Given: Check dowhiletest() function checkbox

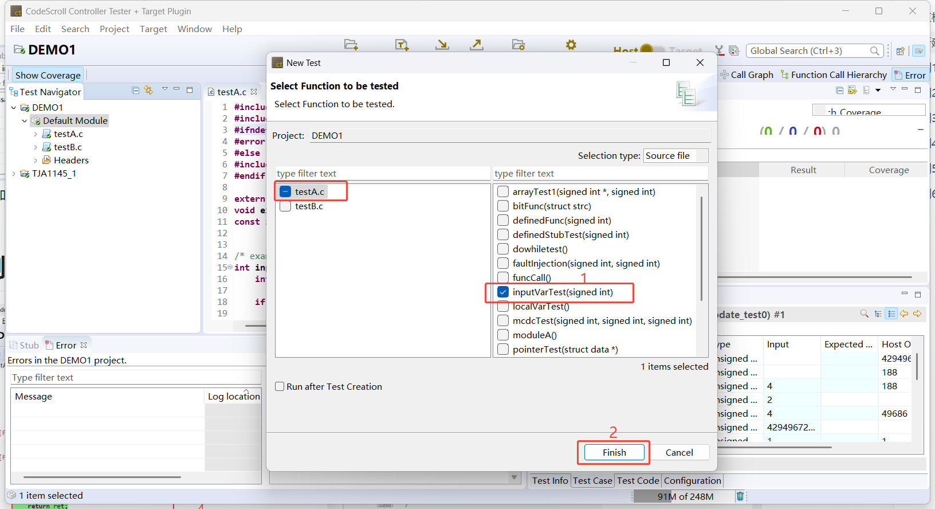Looking at the screenshot, I should (503, 249).
